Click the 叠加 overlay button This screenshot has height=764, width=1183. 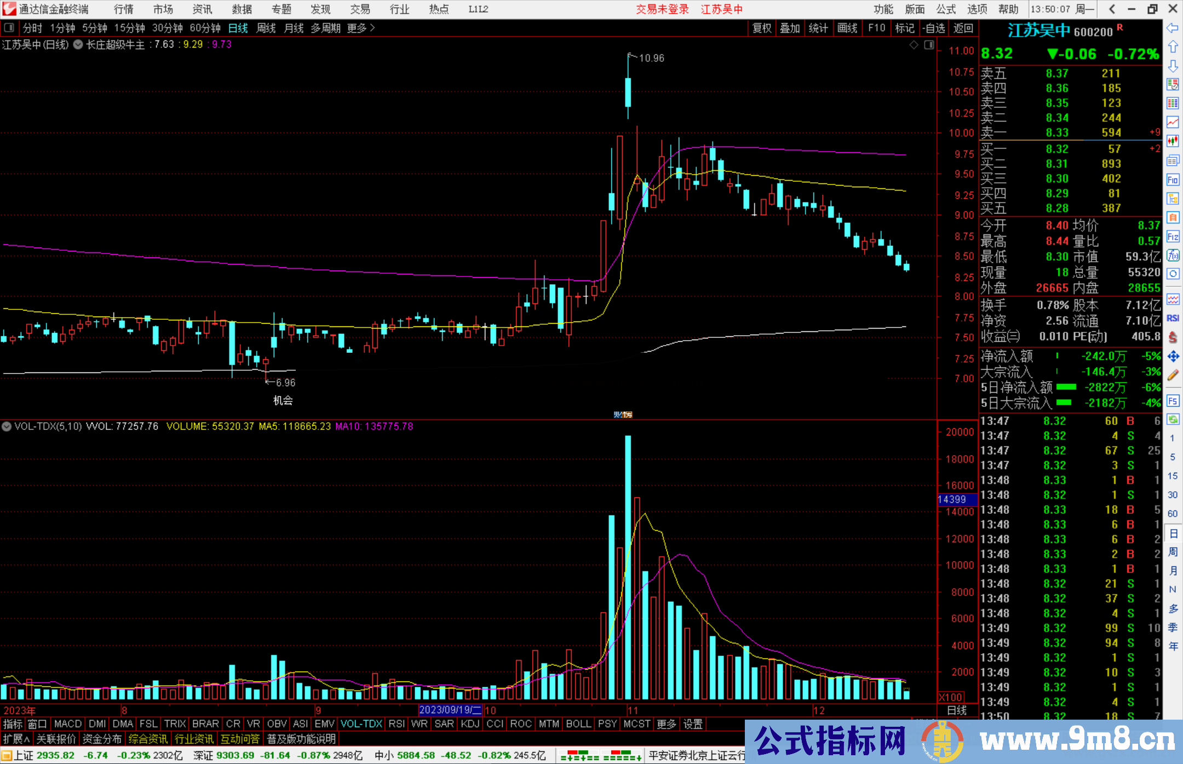(790, 28)
